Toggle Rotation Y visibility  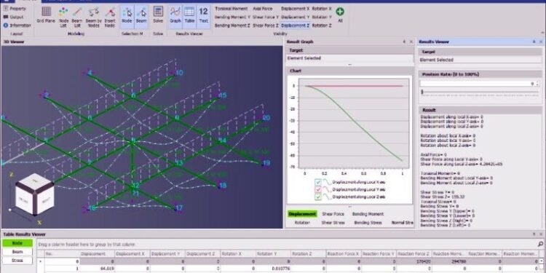click(x=322, y=17)
